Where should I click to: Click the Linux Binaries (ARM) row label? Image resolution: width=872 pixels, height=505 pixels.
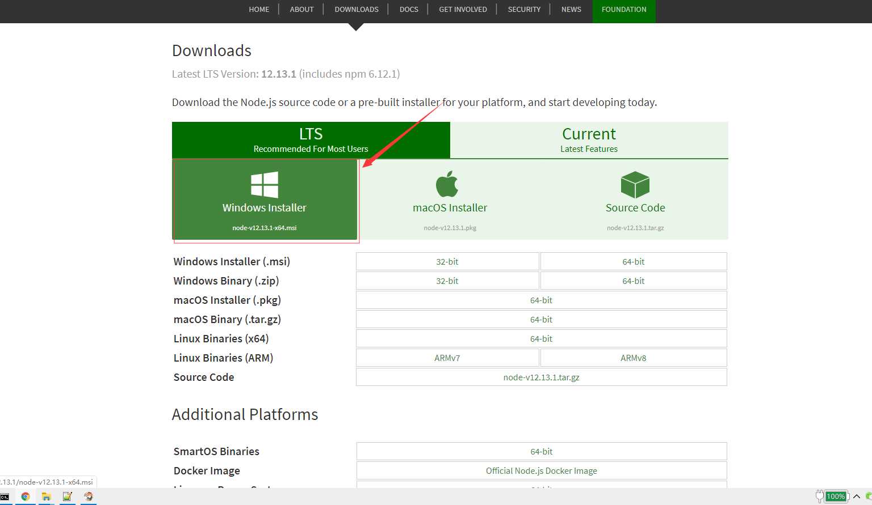[223, 358]
